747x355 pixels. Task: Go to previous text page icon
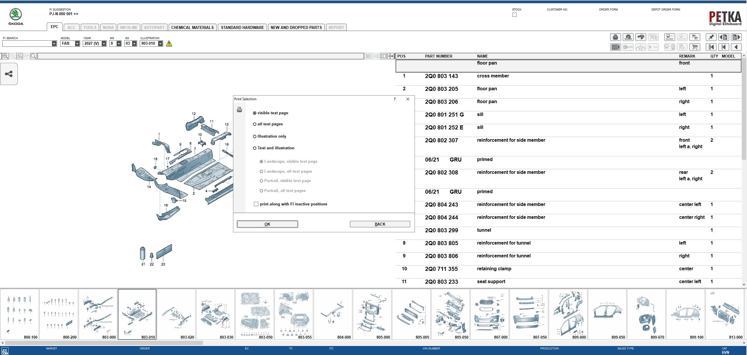(724, 37)
